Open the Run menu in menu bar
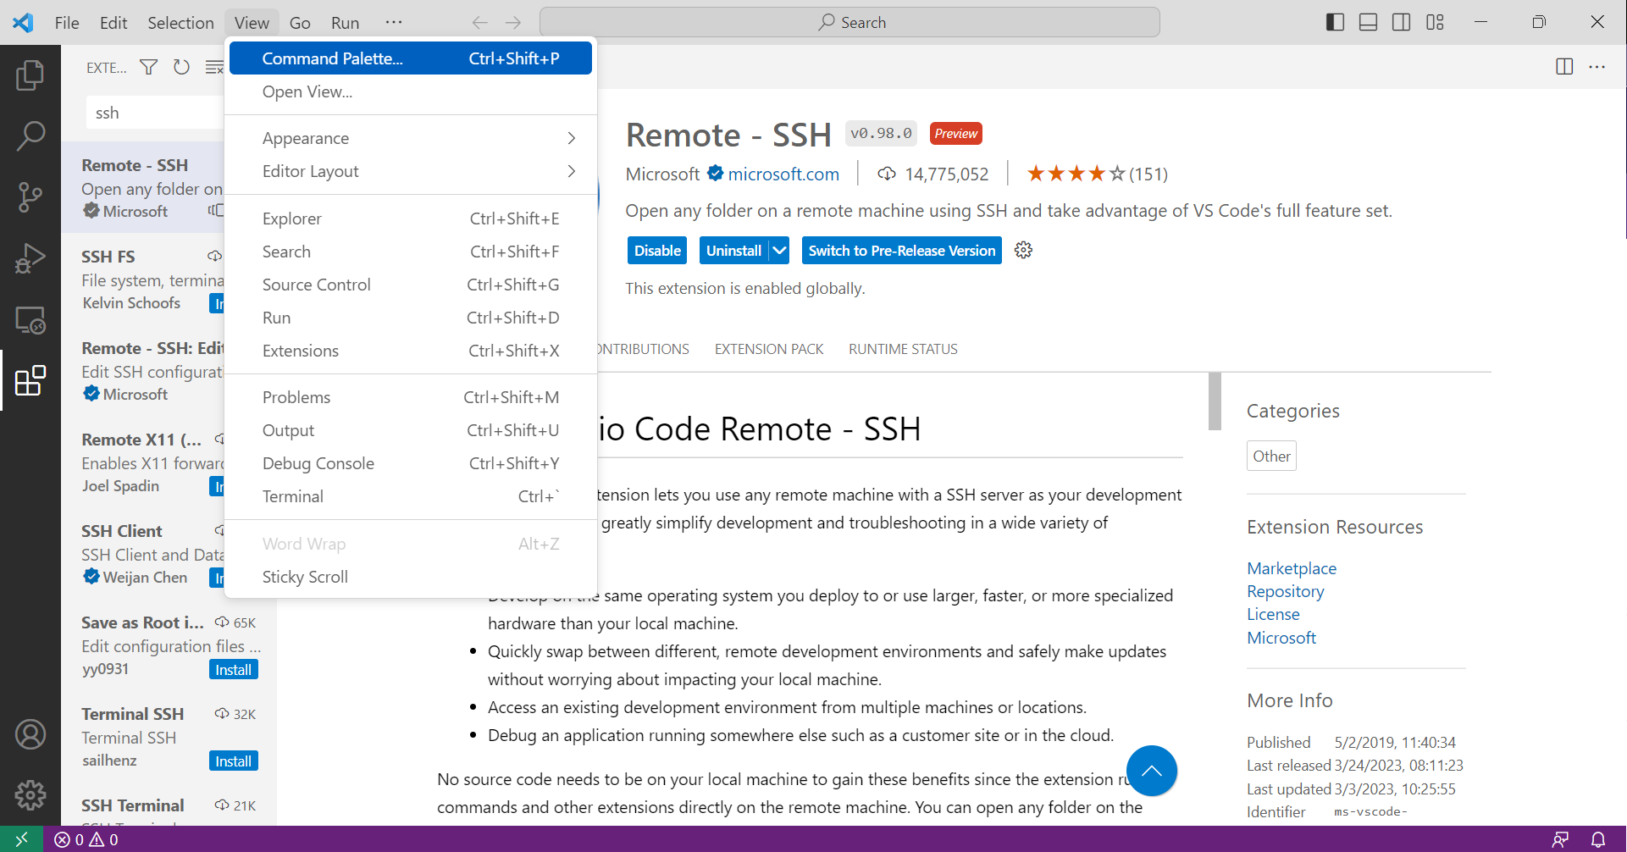This screenshot has width=1627, height=852. [345, 23]
